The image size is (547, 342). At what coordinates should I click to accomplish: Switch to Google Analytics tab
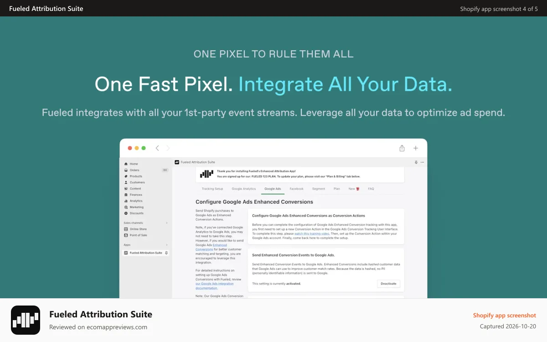click(244, 189)
